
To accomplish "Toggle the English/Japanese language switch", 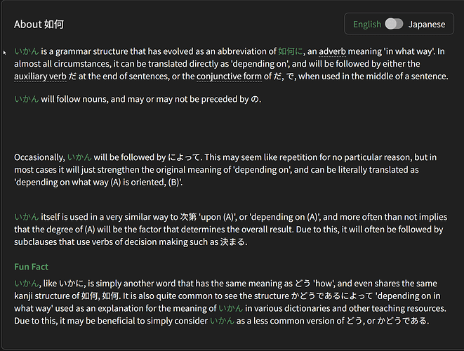I will tap(394, 25).
